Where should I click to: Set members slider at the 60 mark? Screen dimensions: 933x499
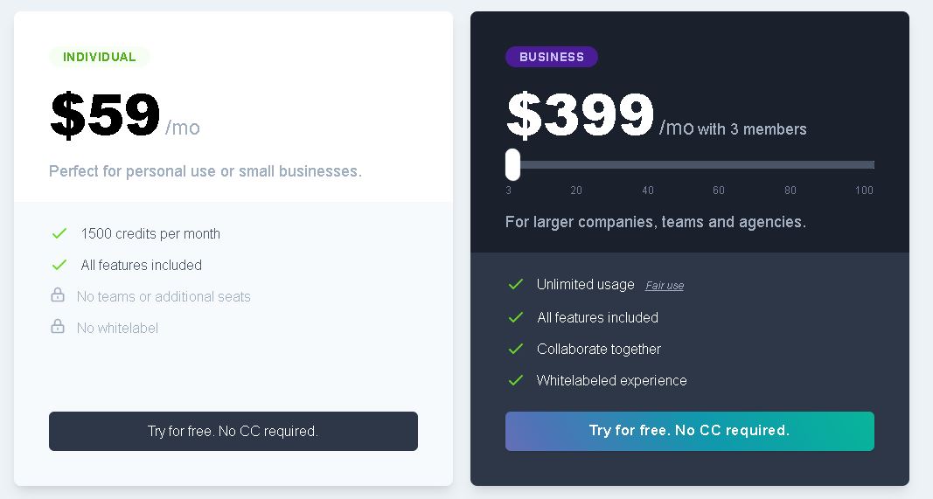pyautogui.click(x=719, y=165)
